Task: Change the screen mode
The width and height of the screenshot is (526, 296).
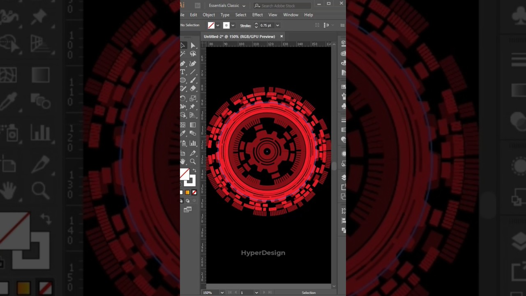Action: (188, 210)
